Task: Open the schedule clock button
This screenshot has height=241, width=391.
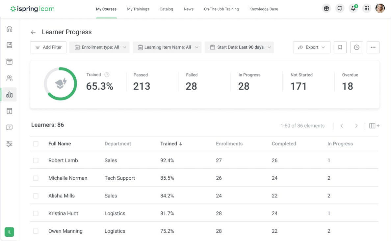Action: [x=356, y=47]
